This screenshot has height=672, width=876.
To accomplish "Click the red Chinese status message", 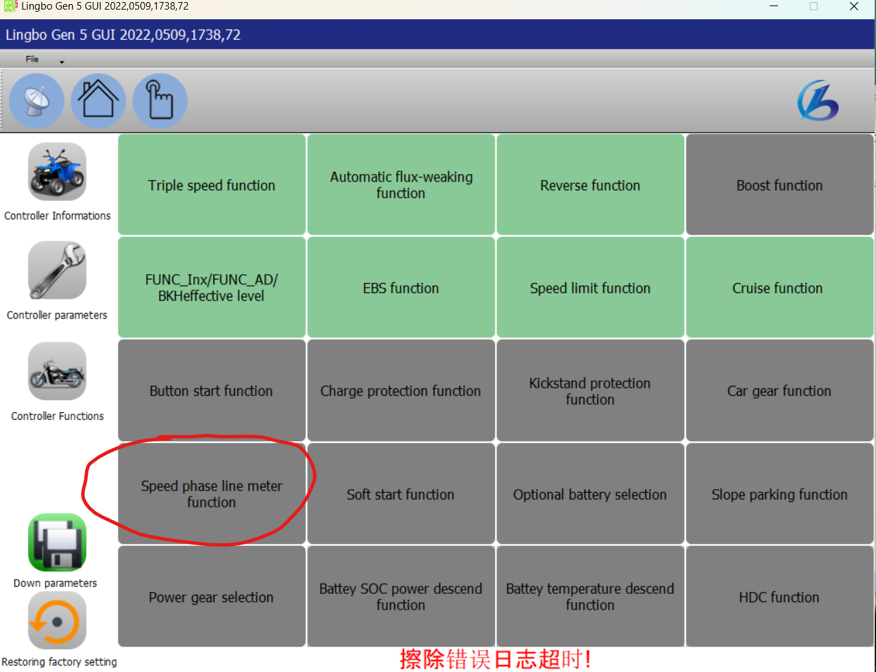I will [495, 659].
